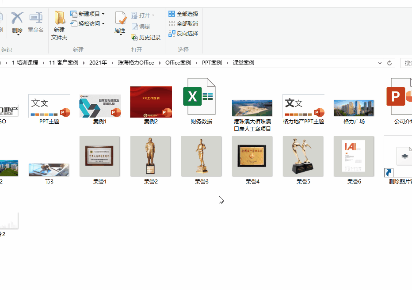Expand the Easy access (轻松访问) dropdown arrow
The width and height of the screenshot is (412, 290).
tap(103, 23)
